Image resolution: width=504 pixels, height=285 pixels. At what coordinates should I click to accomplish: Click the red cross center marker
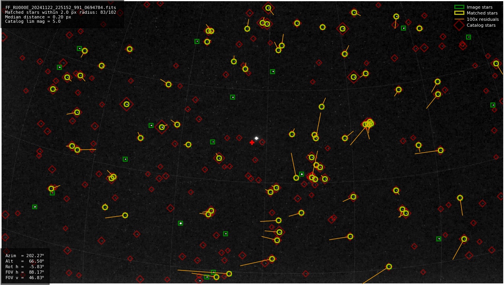coord(252,142)
